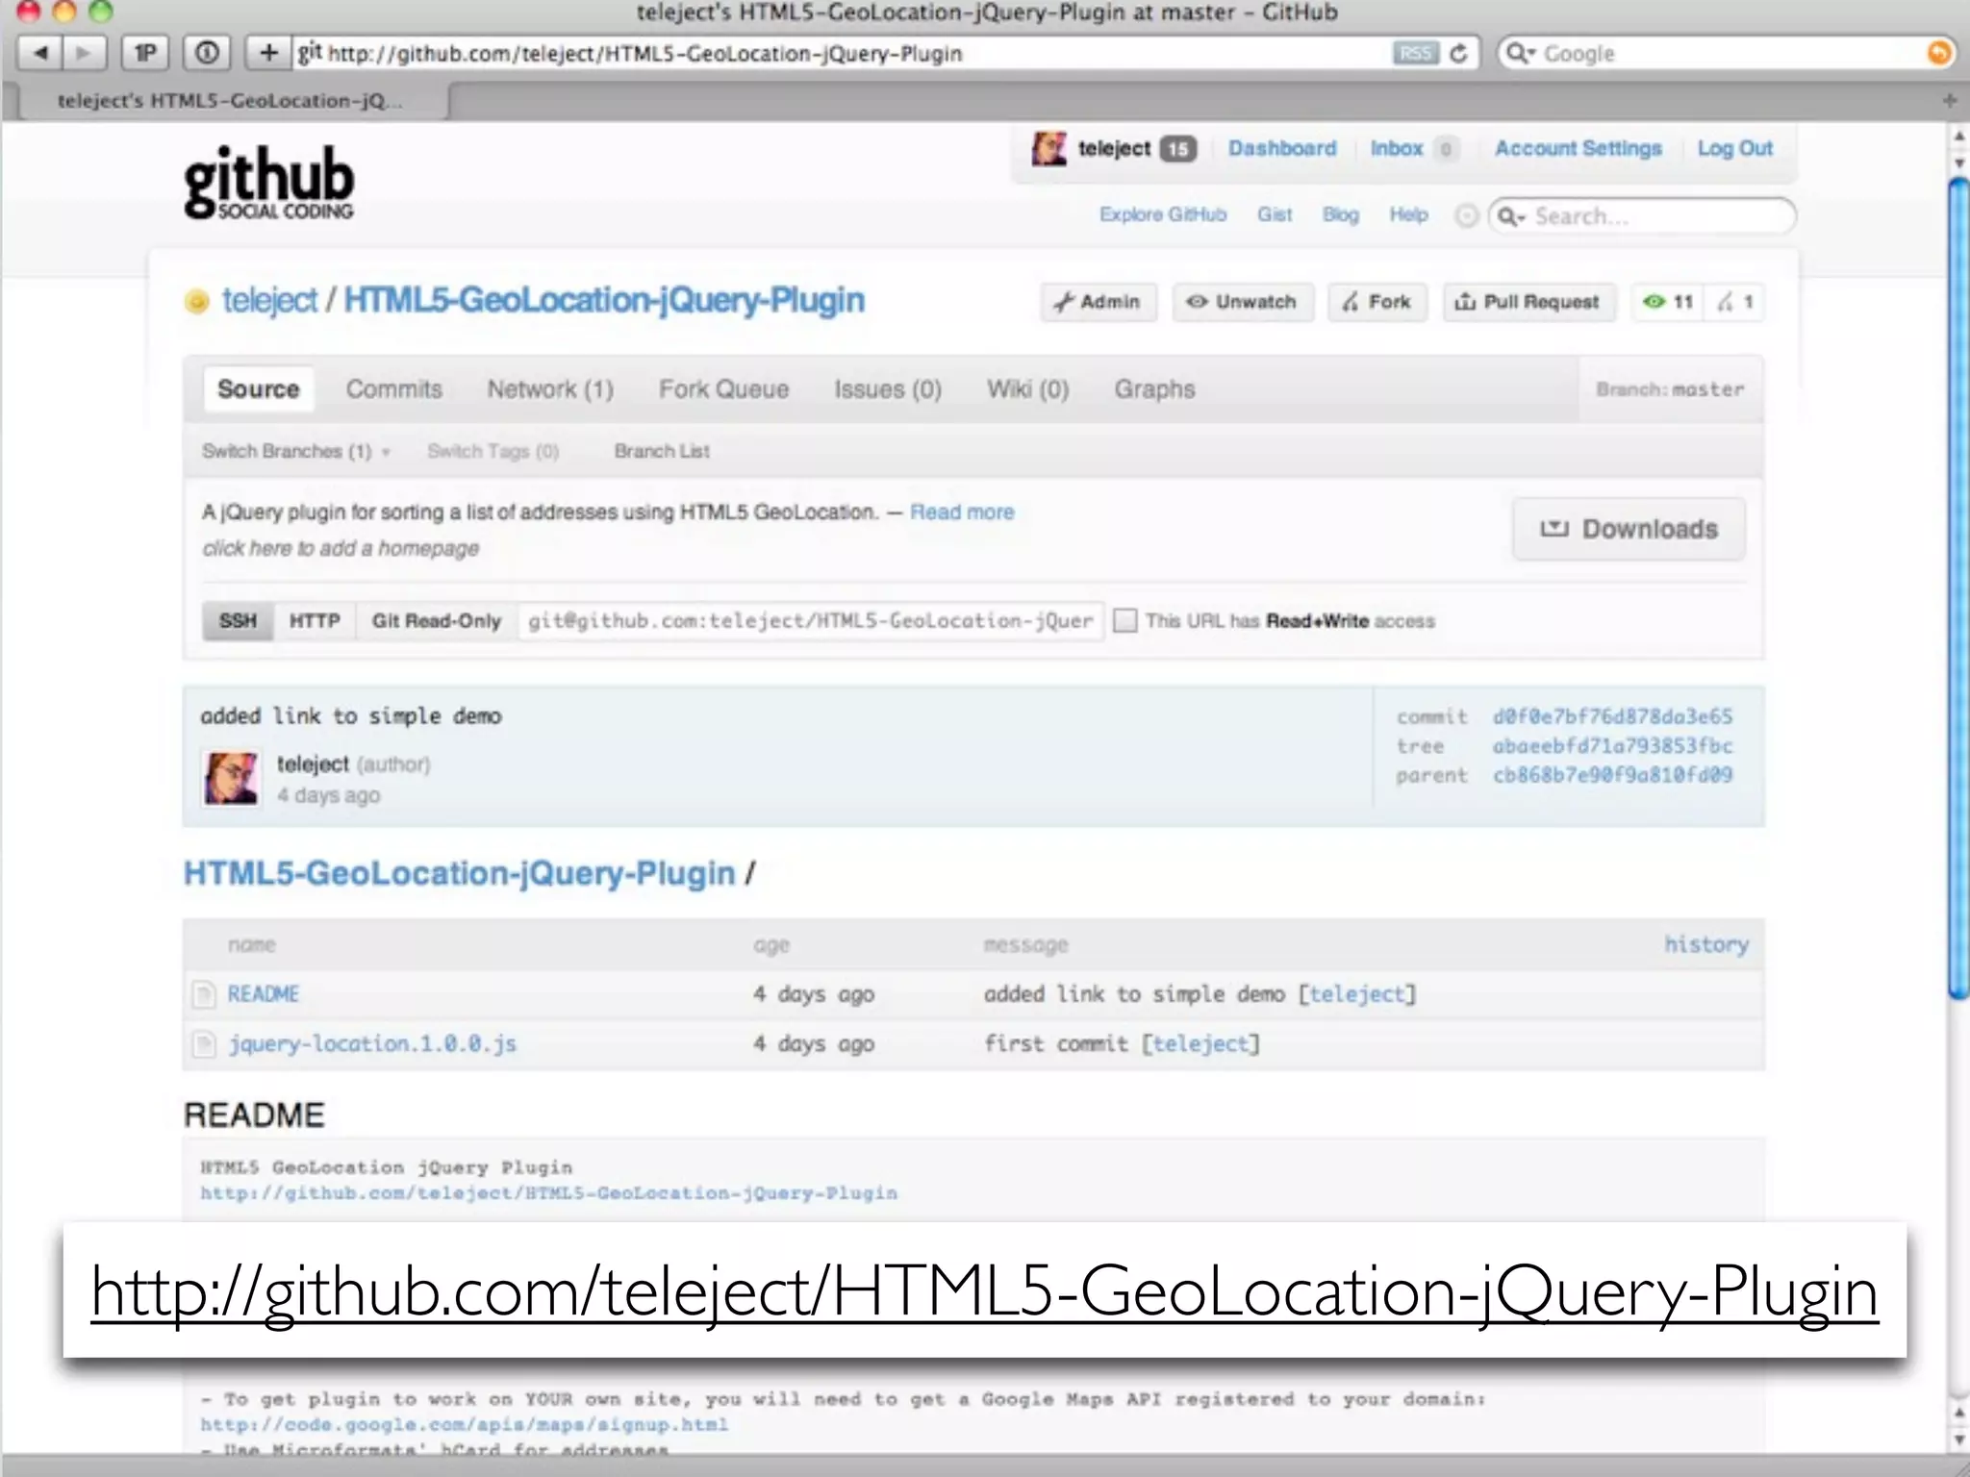Click here to add a homepage
The height and width of the screenshot is (1477, 1970).
click(341, 548)
